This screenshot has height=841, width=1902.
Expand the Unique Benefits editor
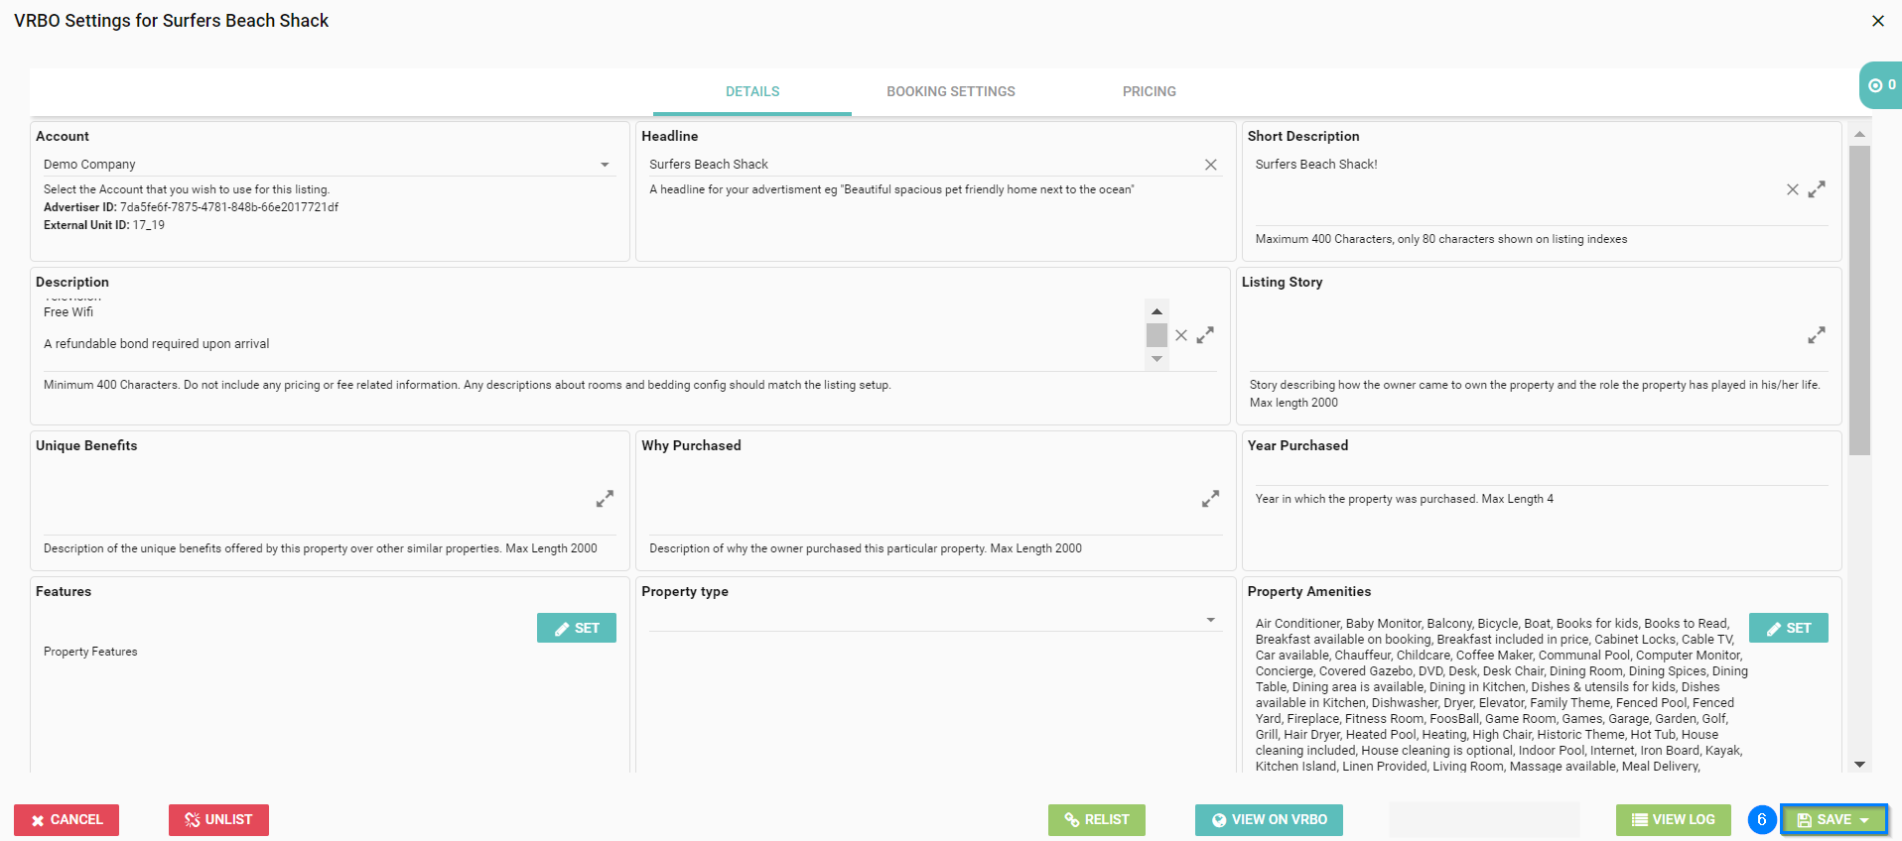point(605,499)
